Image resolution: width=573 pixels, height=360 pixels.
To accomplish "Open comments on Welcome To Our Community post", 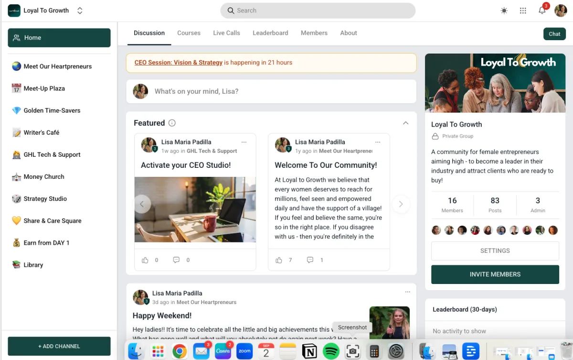I will click(310, 260).
